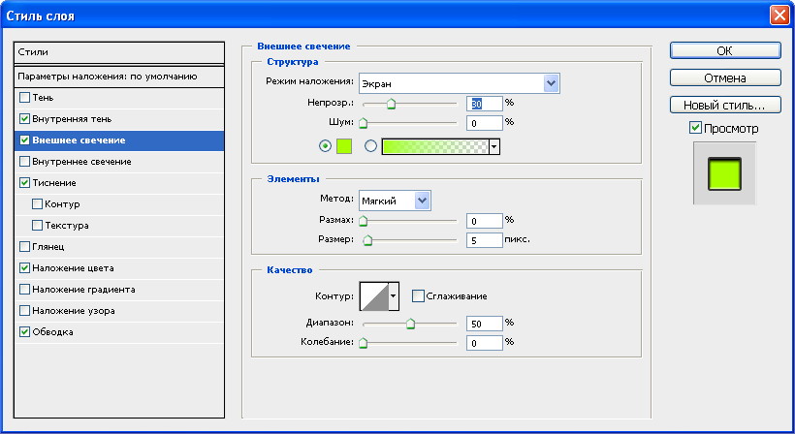This screenshot has height=434, width=795.
Task: Uncheck the Тиснение checkbox
Action: (24, 182)
